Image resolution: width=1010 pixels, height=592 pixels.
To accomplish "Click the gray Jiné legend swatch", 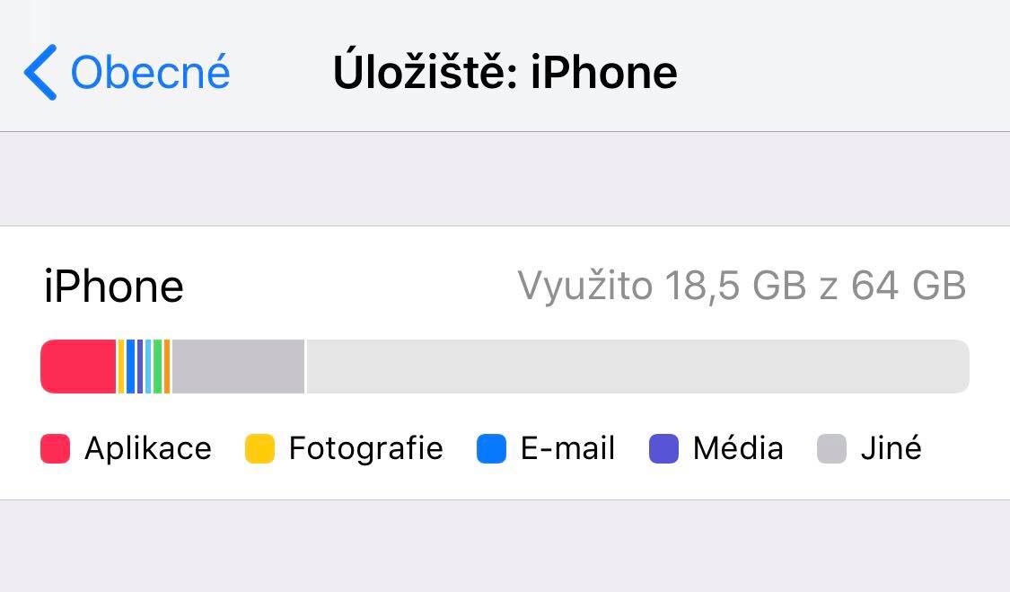I will click(x=831, y=448).
